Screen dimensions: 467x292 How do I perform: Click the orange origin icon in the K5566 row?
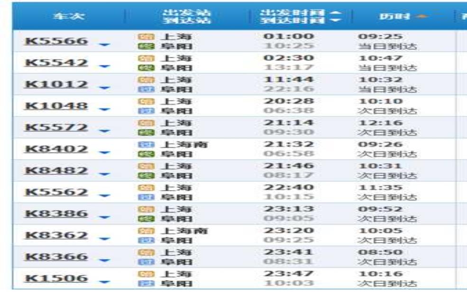(x=143, y=37)
